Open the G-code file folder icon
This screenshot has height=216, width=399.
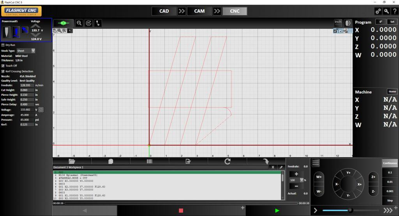tap(72, 161)
